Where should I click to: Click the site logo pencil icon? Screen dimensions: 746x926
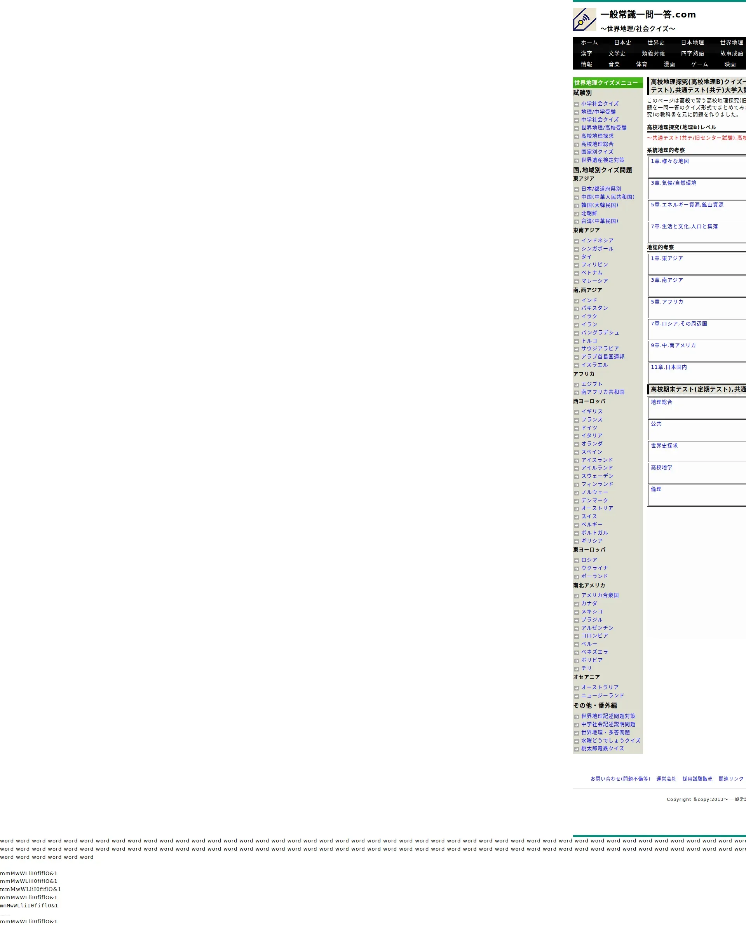[x=584, y=19]
